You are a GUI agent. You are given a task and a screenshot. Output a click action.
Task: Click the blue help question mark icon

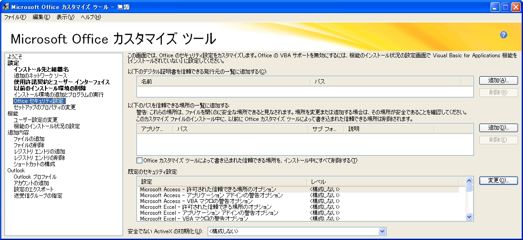(x=504, y=35)
